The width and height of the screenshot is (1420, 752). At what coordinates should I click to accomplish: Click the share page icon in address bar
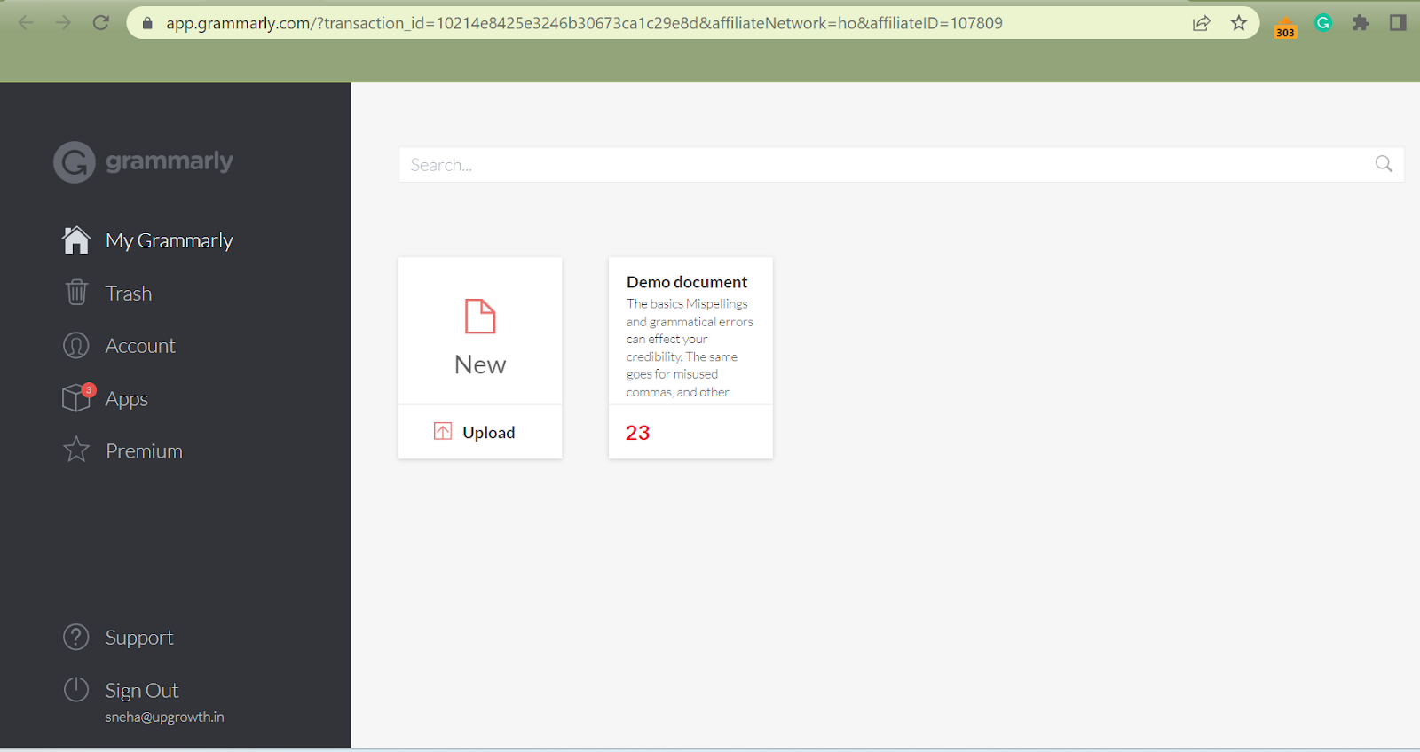click(x=1201, y=23)
